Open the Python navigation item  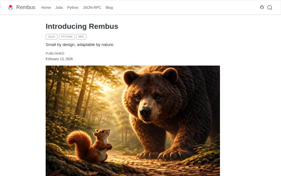(x=73, y=7)
